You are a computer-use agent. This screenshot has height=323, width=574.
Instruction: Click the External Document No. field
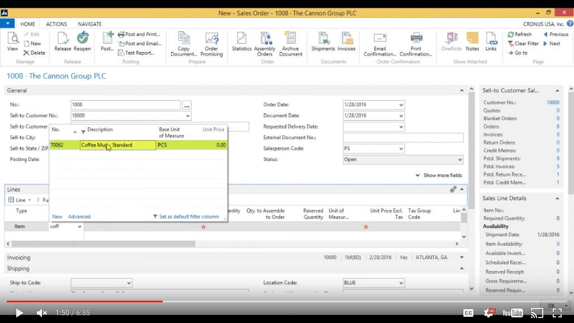(x=403, y=137)
